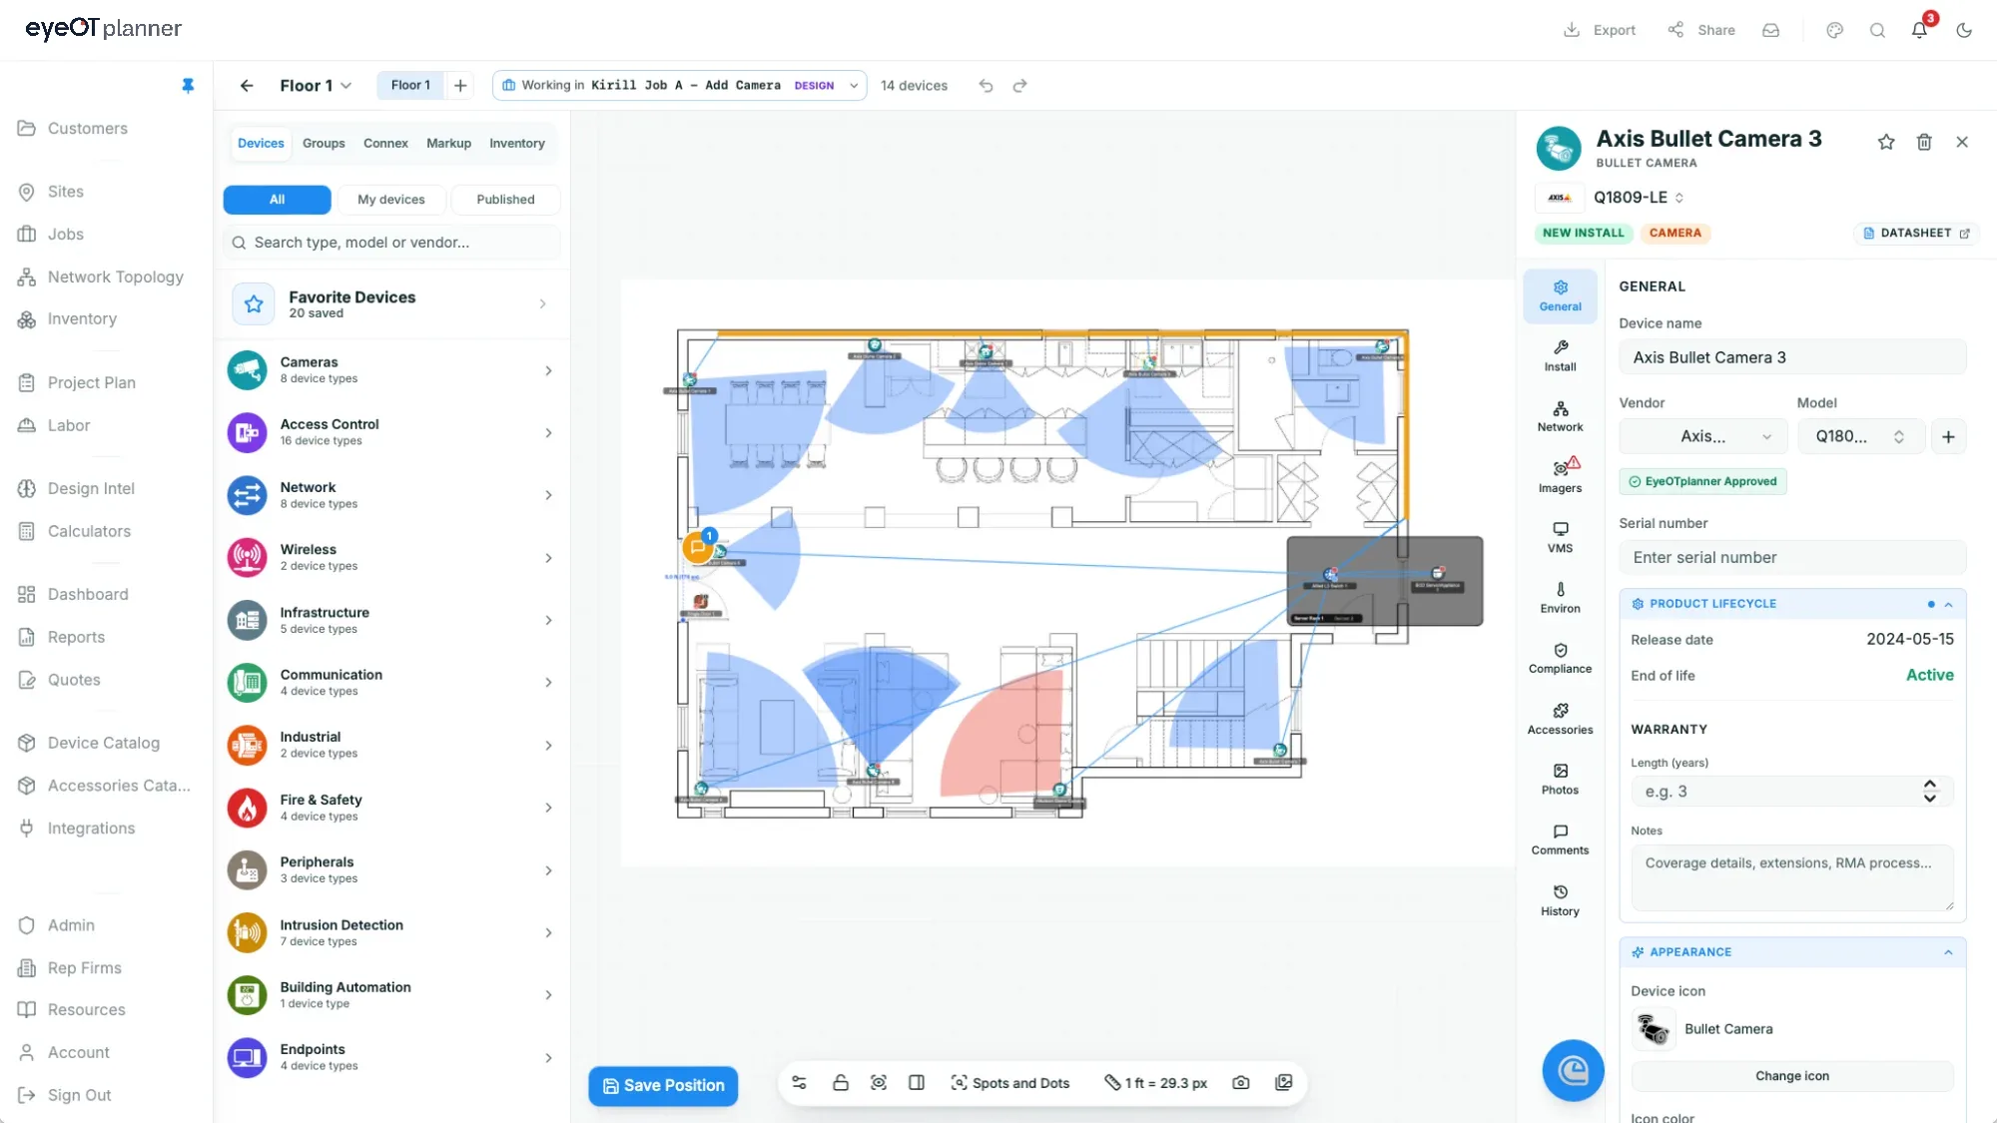Viewport: 1997px width, 1123px height.
Task: Delete device with trash icon
Action: 1924,142
